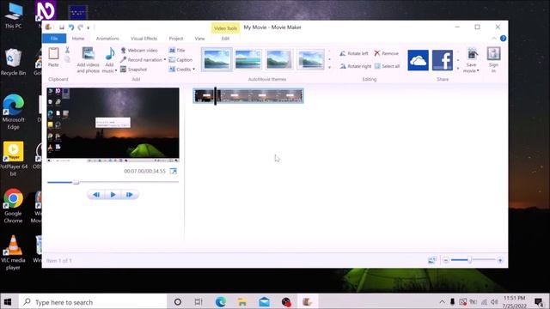This screenshot has height=309, width=550.
Task: Open the Project tab
Action: pos(175,38)
